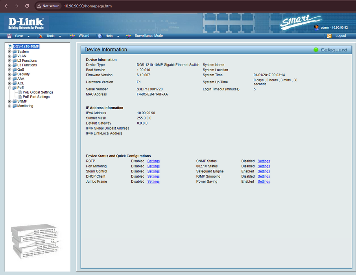Viewport: 356px width, 275px height.
Task: Select PoE Port Settings tree item
Action: tap(36, 97)
